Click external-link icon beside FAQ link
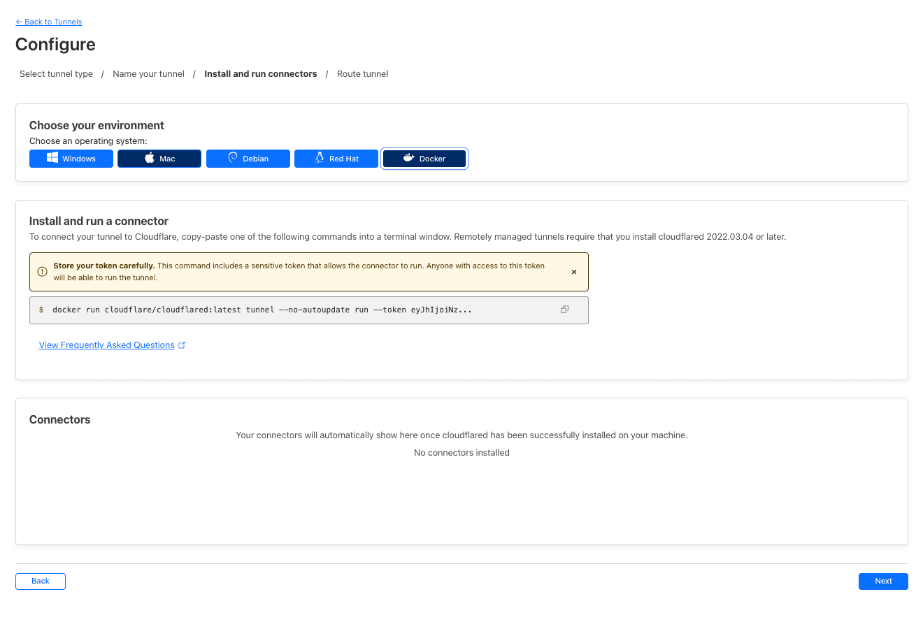Viewport: 923px width, 629px height. (x=182, y=345)
